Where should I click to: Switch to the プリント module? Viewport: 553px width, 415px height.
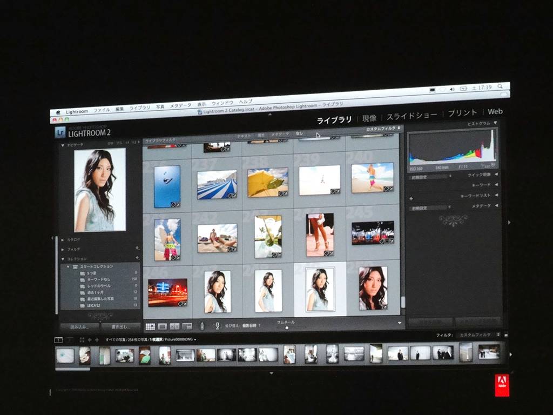pyautogui.click(x=462, y=113)
